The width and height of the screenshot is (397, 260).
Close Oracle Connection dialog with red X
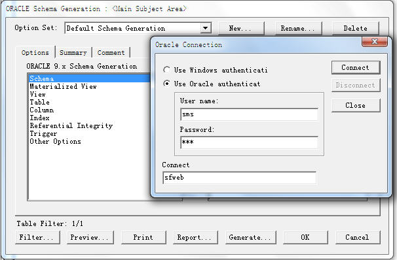pos(375,41)
